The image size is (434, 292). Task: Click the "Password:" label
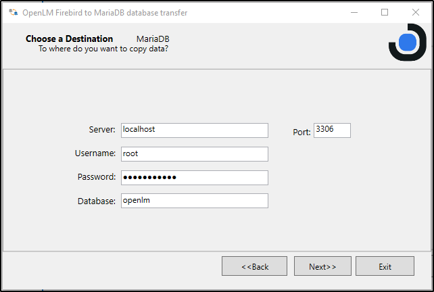click(x=97, y=177)
